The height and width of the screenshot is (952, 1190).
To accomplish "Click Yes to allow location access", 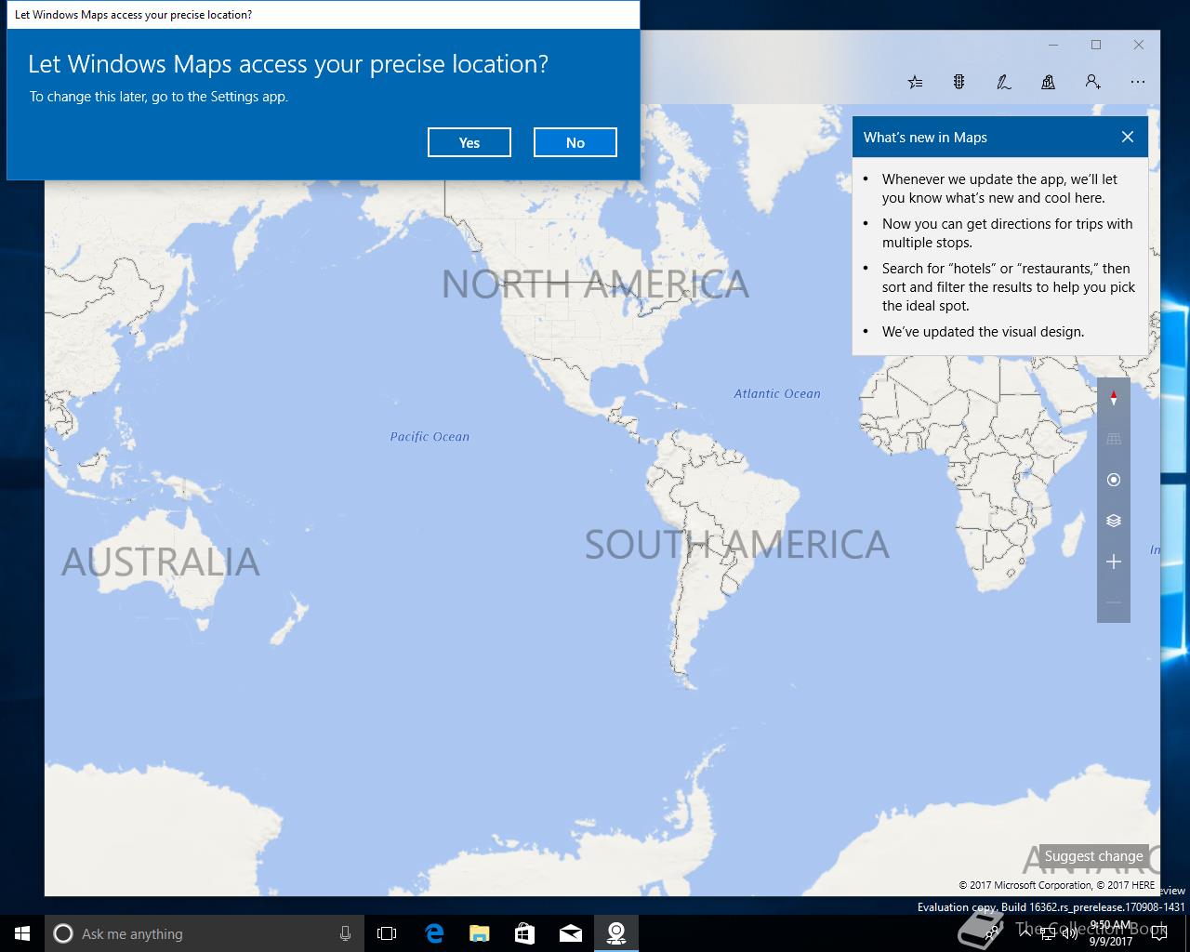I will [x=469, y=142].
